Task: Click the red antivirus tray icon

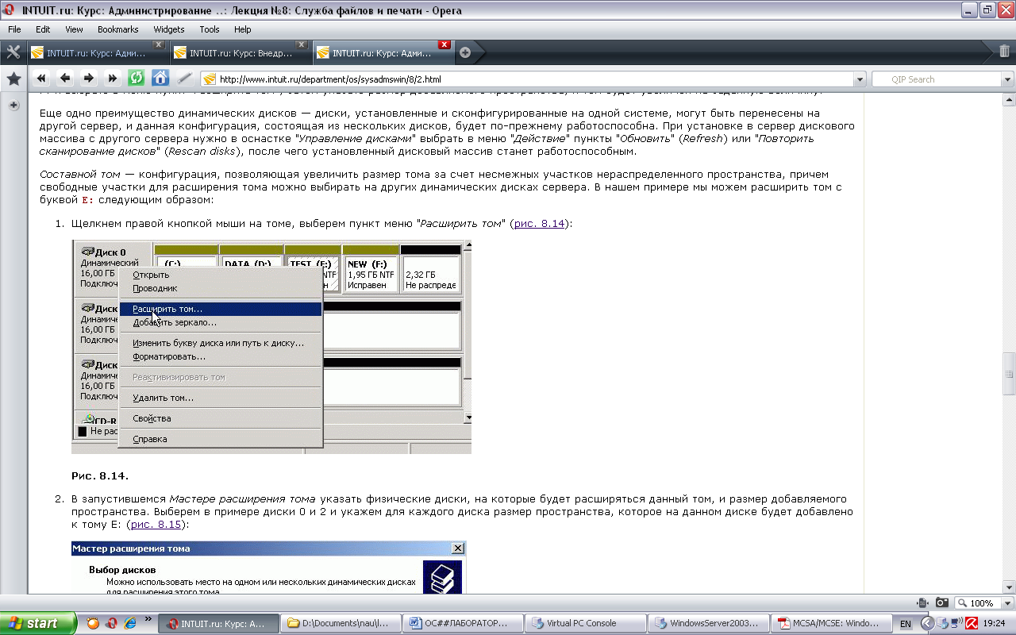Action: click(970, 624)
